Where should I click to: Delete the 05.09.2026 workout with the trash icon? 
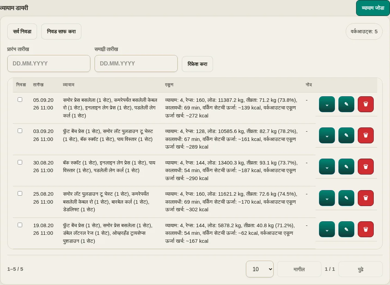(x=366, y=104)
